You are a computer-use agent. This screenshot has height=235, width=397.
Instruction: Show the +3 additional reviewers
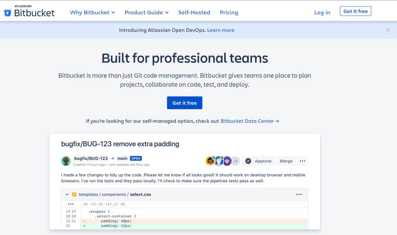tap(235, 161)
